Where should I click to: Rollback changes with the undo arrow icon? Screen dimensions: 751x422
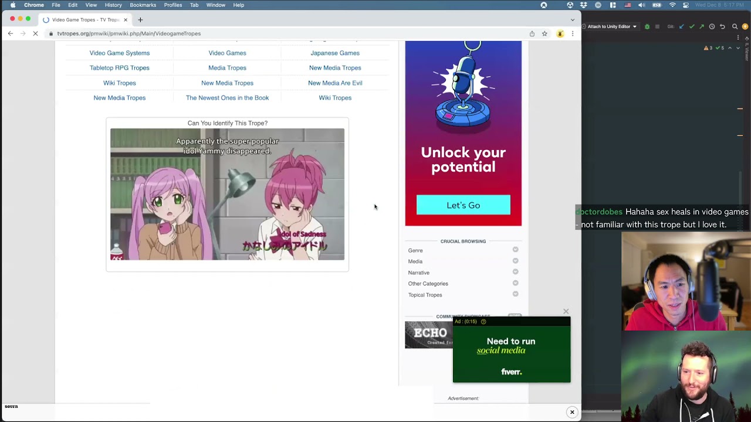722,26
